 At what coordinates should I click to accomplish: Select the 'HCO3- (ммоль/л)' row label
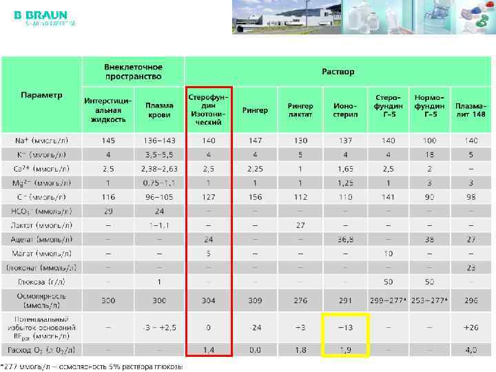coord(41,211)
